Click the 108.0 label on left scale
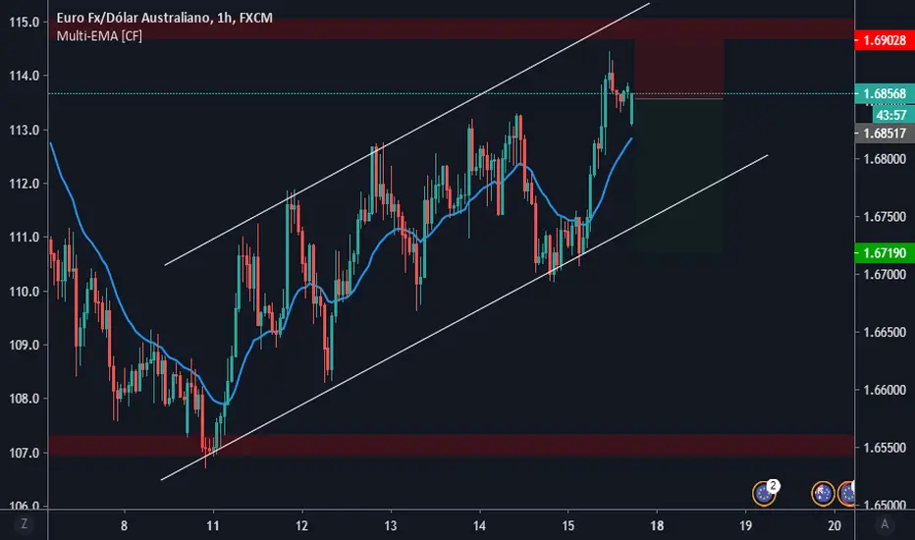 point(25,399)
